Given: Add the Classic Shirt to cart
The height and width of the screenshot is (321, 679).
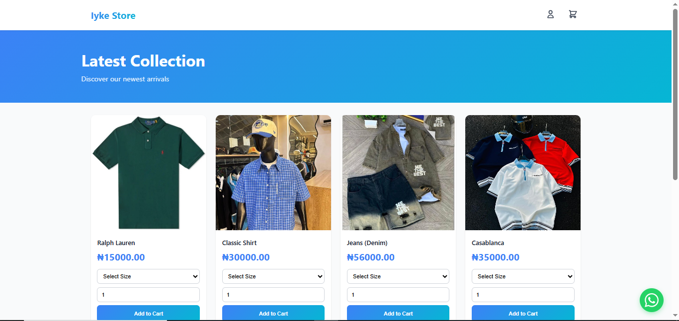Looking at the screenshot, I should pyautogui.click(x=273, y=313).
